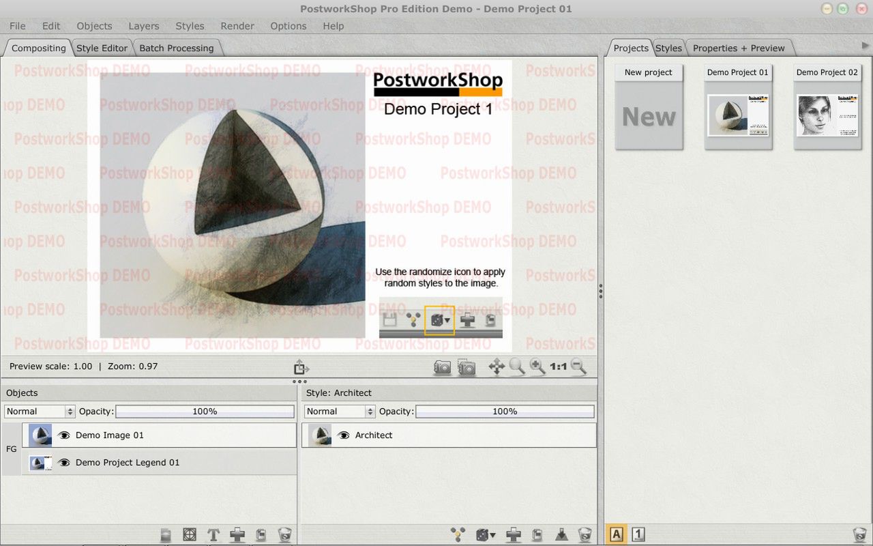Screen dimensions: 873x546
Task: Open the Layers menu
Action: (x=144, y=26)
